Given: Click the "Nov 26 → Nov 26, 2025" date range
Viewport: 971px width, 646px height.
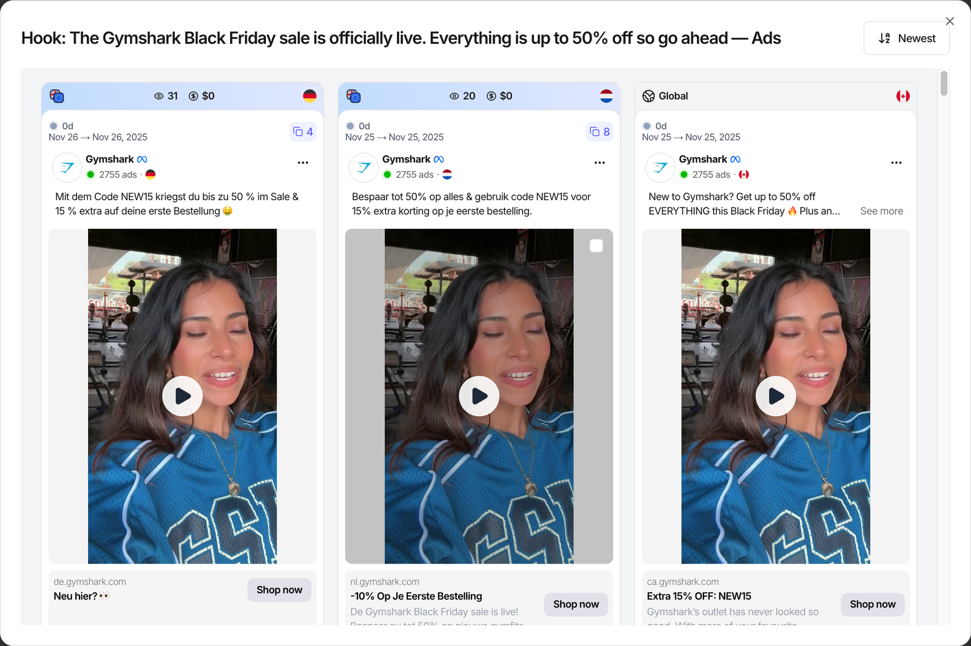Looking at the screenshot, I should pyautogui.click(x=98, y=137).
